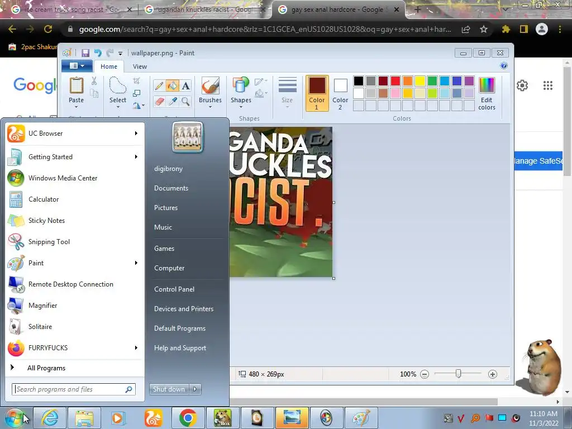Select the Home tab in Paint

pyautogui.click(x=109, y=66)
